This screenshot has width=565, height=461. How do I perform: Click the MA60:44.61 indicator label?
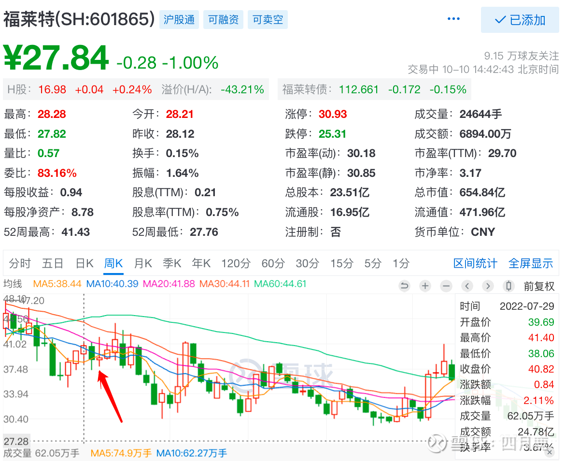point(280,284)
